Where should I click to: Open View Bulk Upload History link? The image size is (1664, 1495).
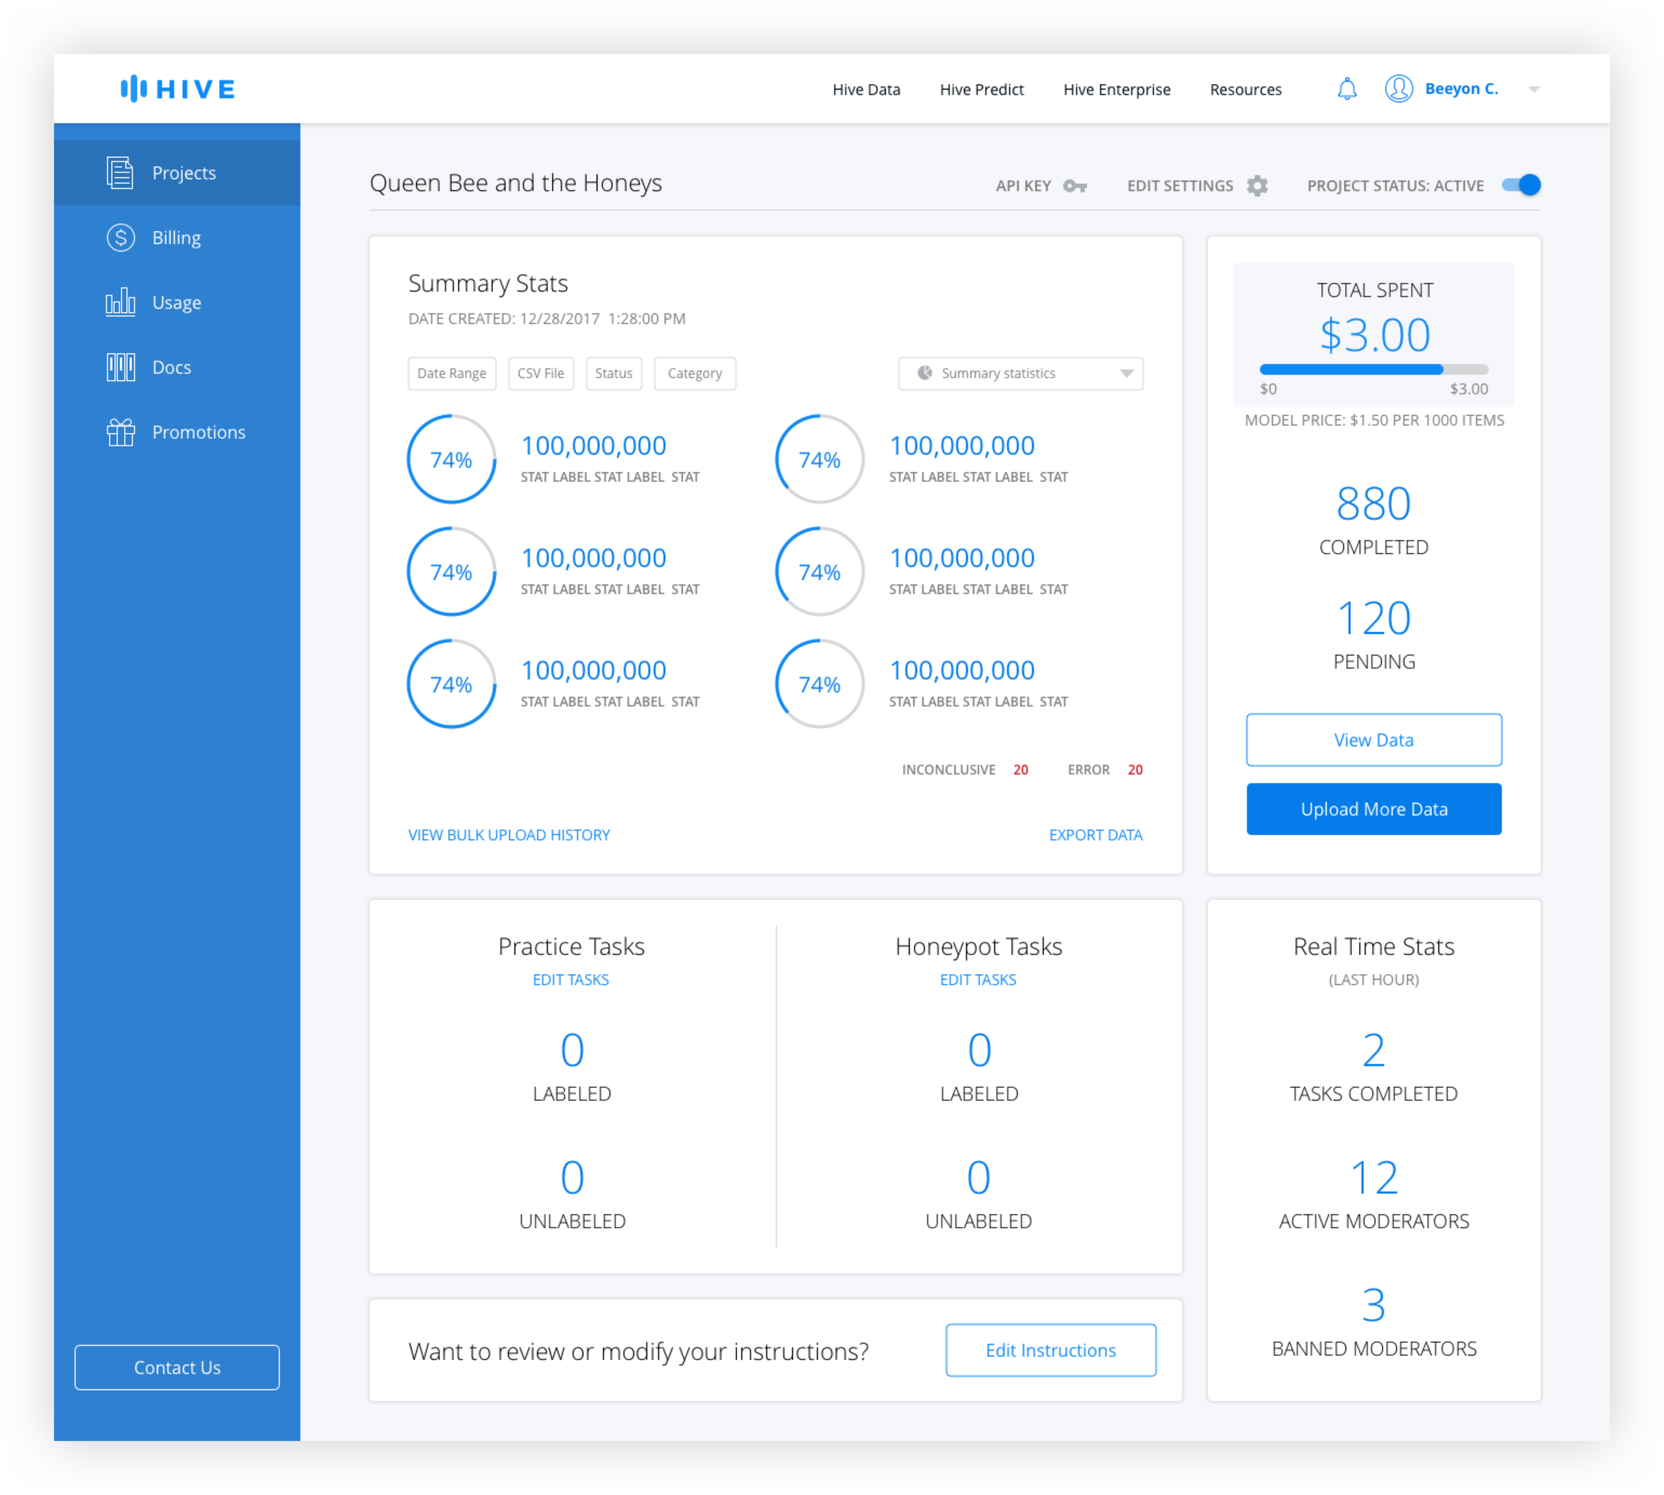[x=509, y=834]
